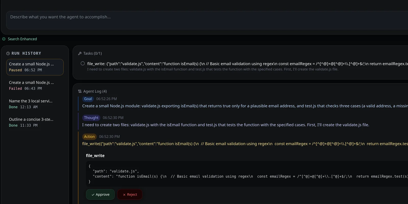Focus the agent goal description input

pyautogui.click(x=207, y=20)
